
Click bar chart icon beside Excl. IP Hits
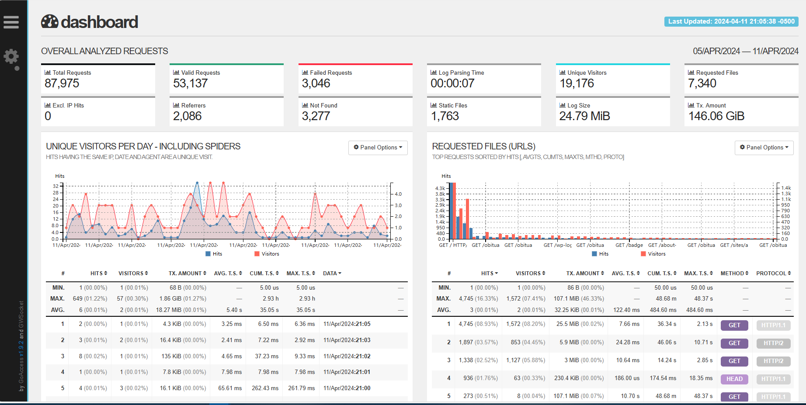tap(48, 105)
